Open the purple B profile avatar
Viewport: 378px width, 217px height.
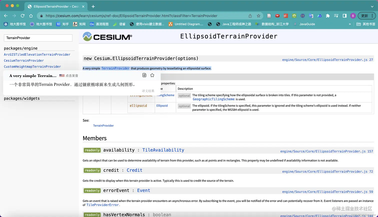tap(353, 15)
